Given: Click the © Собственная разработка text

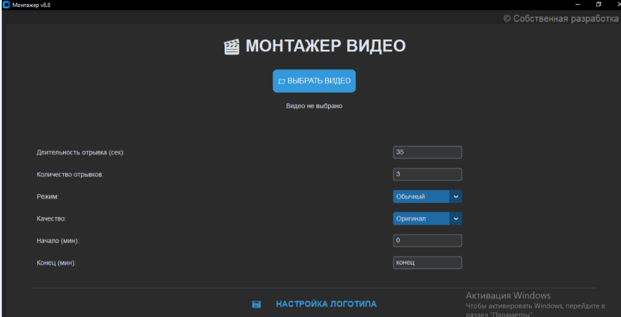Looking at the screenshot, I should 560,19.
